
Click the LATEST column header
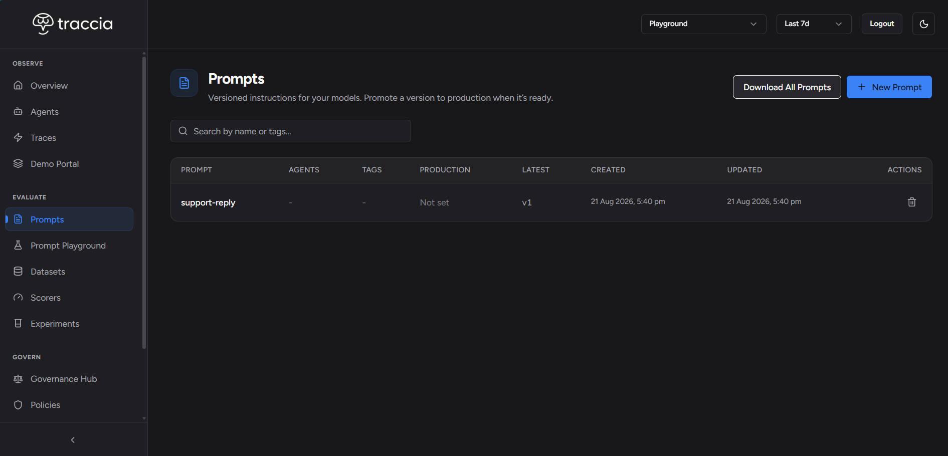(x=535, y=170)
